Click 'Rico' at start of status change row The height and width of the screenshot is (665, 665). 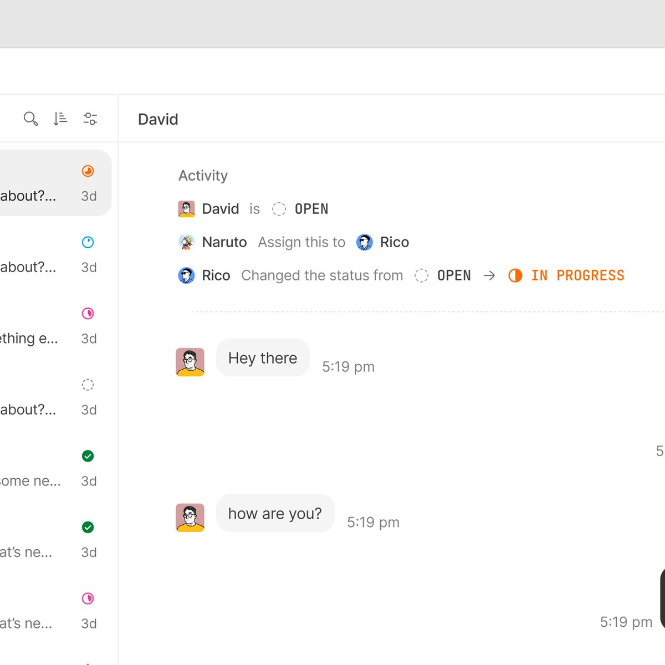point(216,275)
